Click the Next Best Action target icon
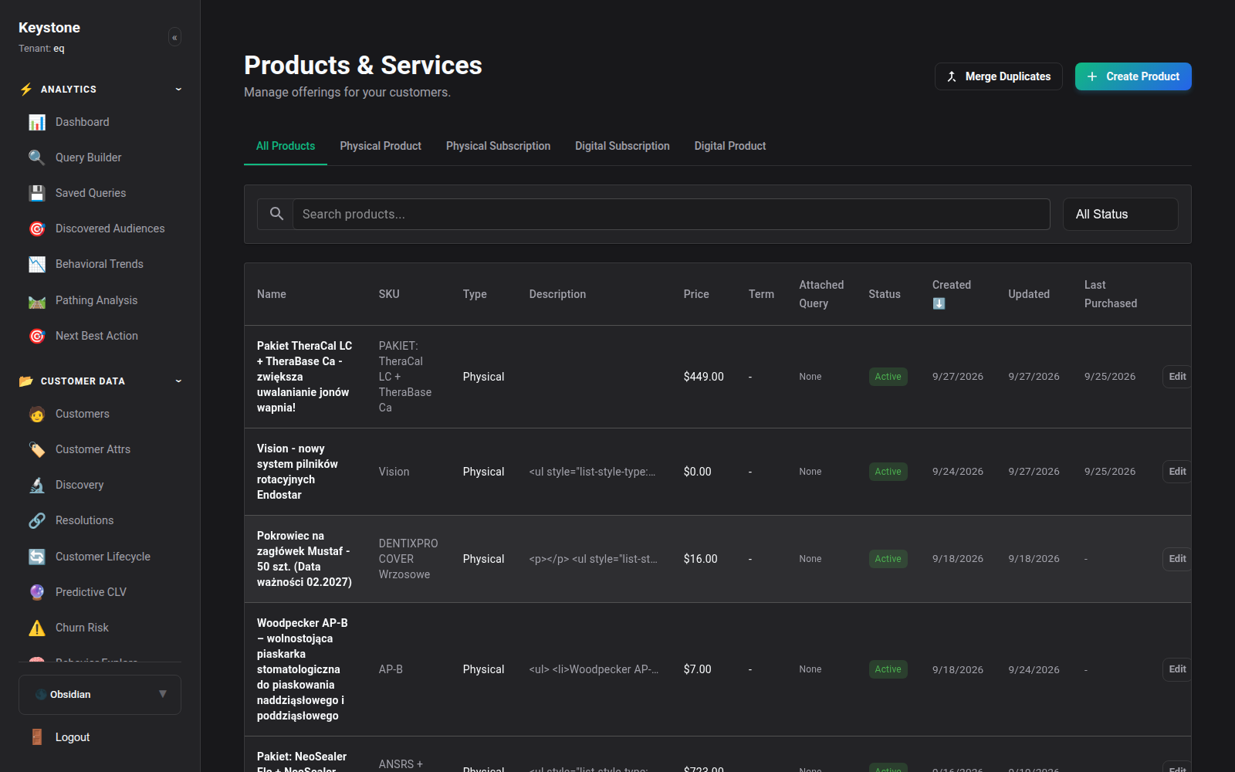The height and width of the screenshot is (772, 1235). 37,336
